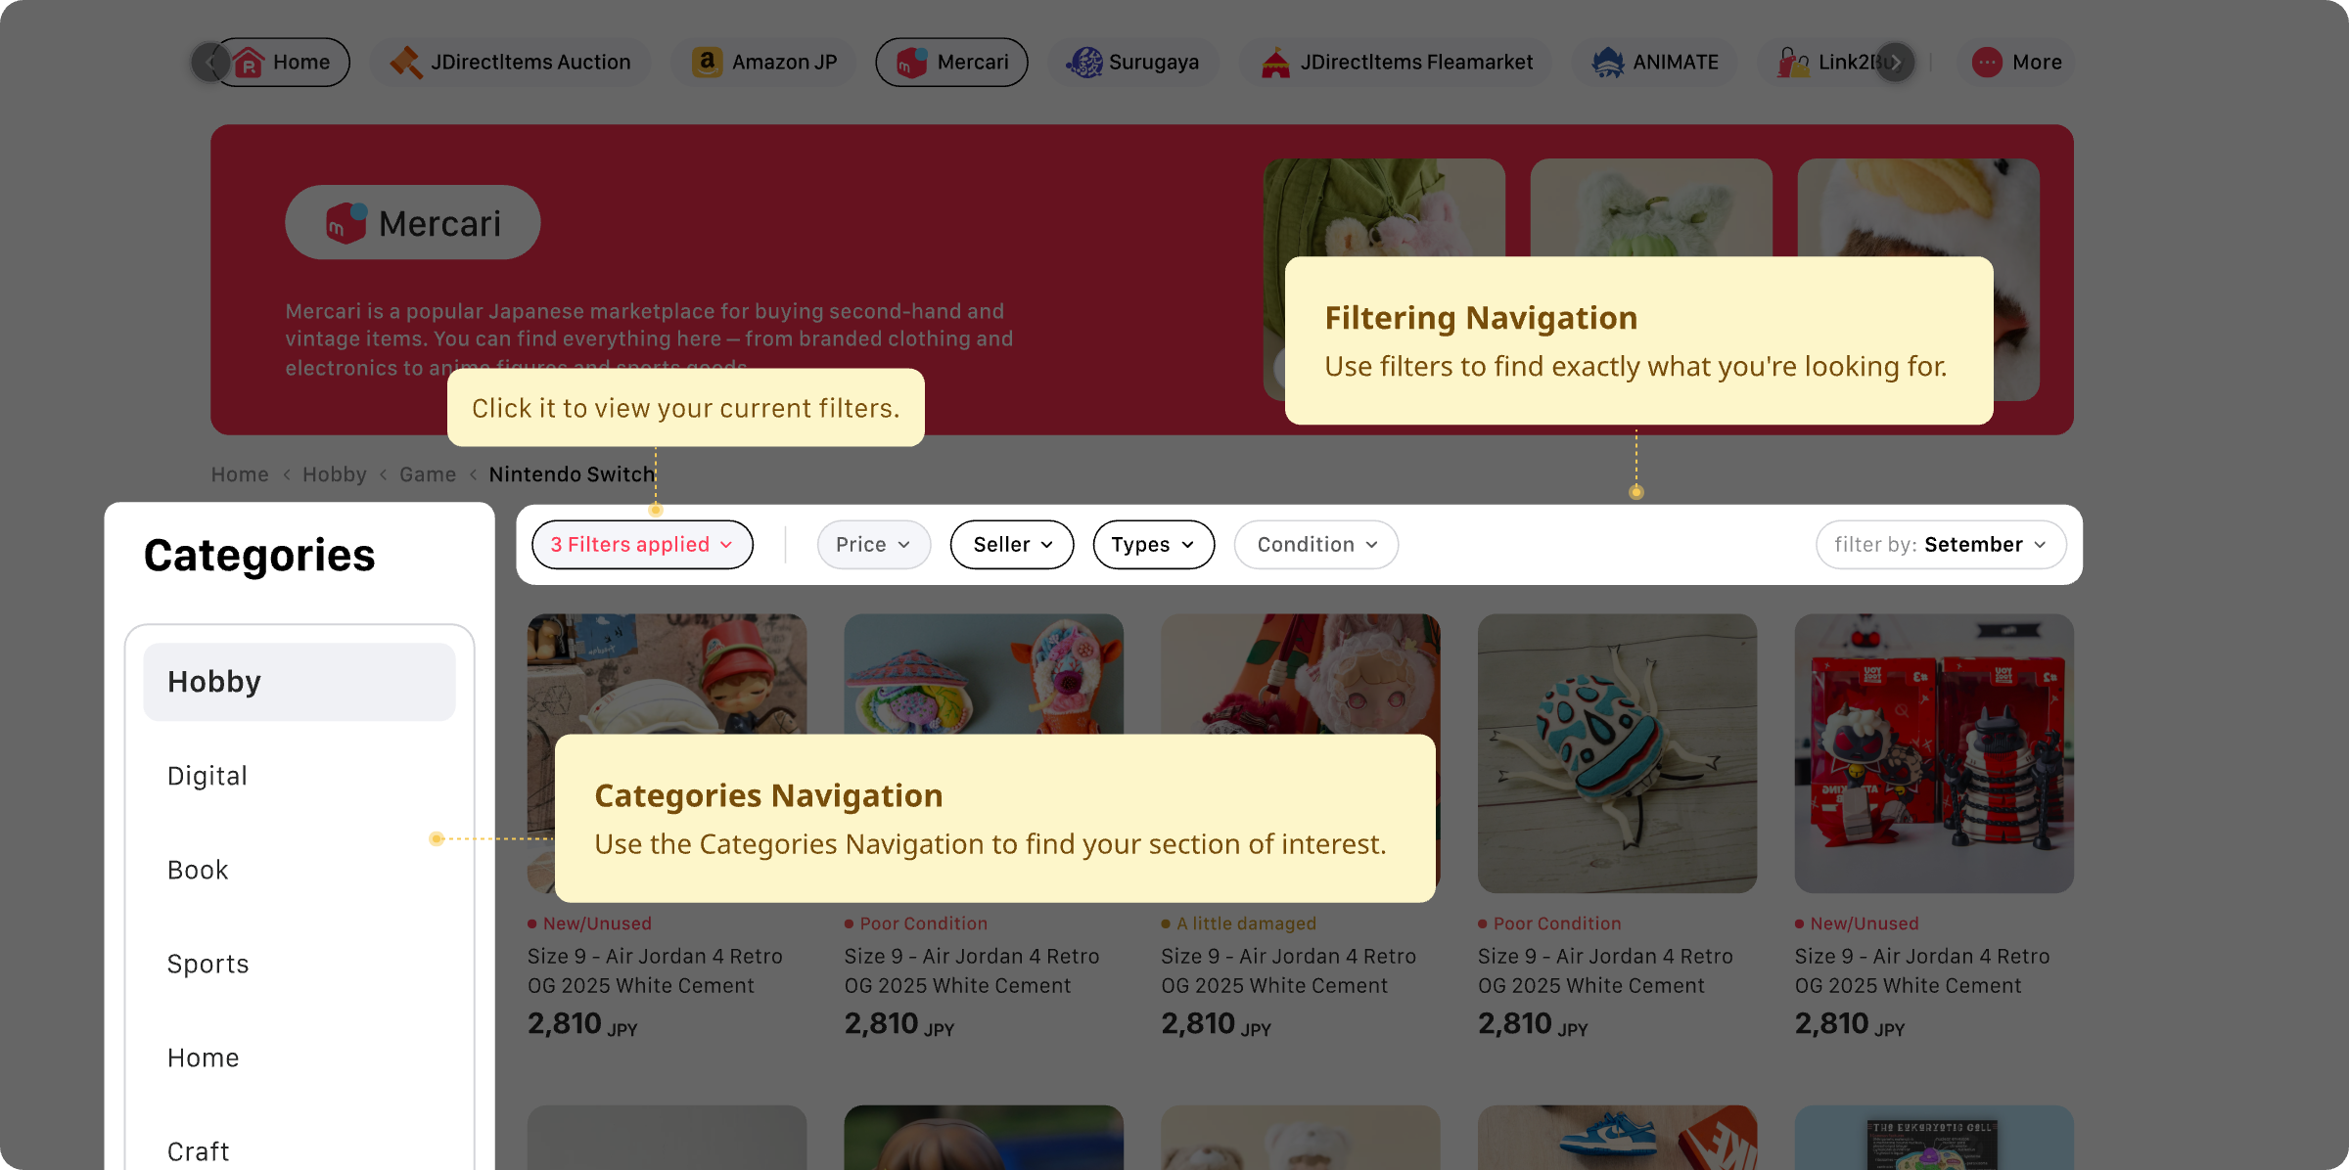The image size is (2349, 1170).
Task: Click the left arrow on store carousel
Action: [209, 62]
